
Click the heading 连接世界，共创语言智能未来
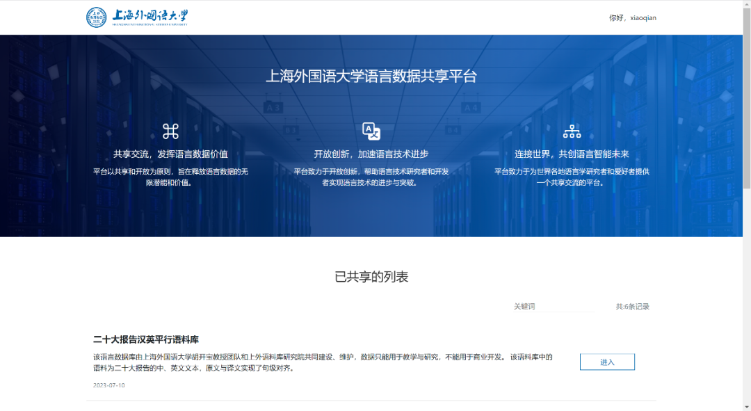[x=572, y=154]
